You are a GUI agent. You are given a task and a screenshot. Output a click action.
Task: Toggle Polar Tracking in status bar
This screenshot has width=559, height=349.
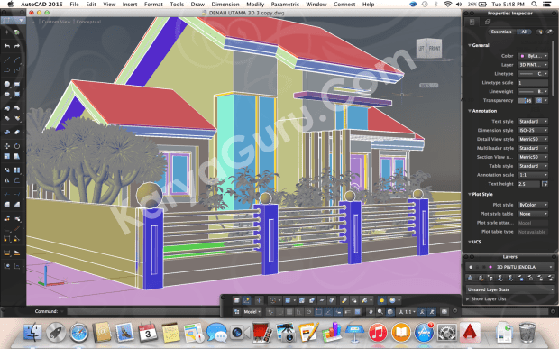(x=308, y=312)
